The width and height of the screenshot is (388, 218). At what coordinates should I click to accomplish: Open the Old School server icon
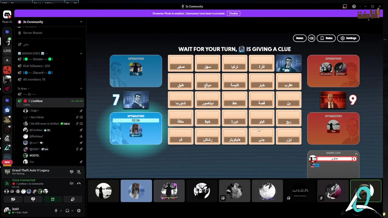click(7, 120)
